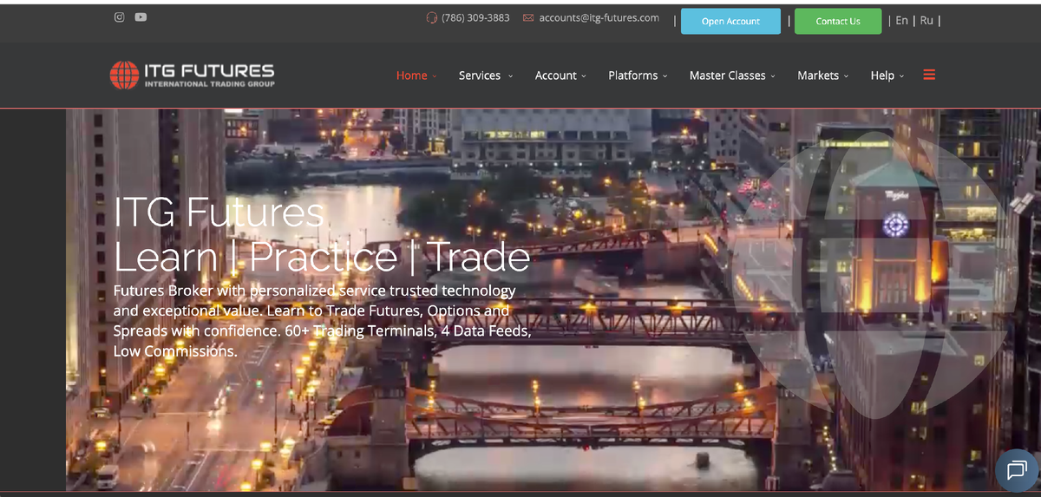Expand the Account dropdown chevron
The height and width of the screenshot is (497, 1041).
point(584,76)
